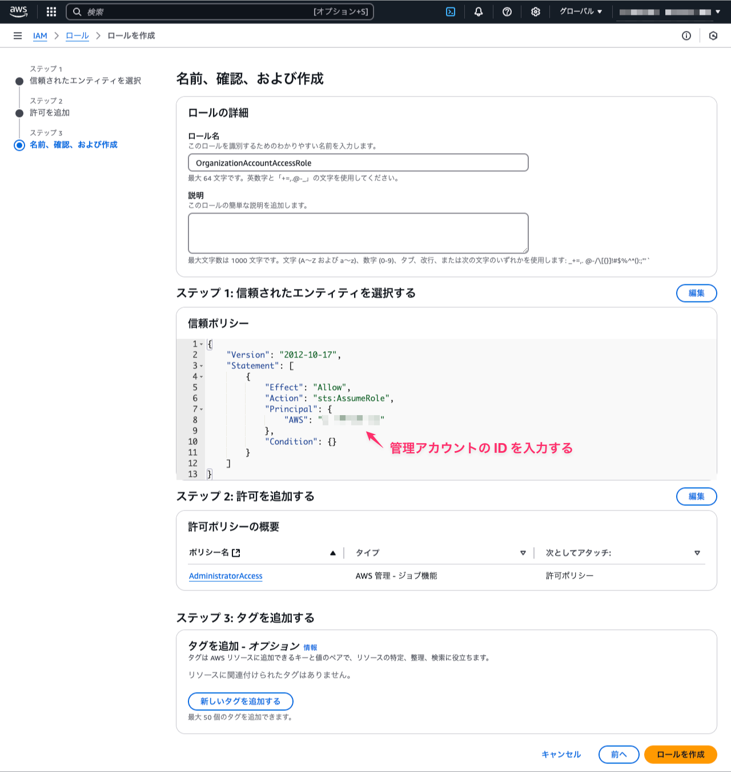The height and width of the screenshot is (772, 731).
Task: Click the "Allow" effect value
Action: tap(330, 388)
